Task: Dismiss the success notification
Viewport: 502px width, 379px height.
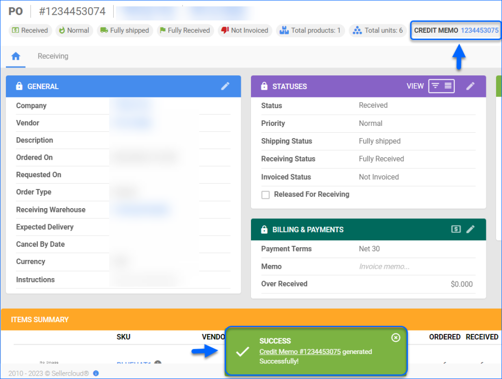Action: (x=396, y=337)
